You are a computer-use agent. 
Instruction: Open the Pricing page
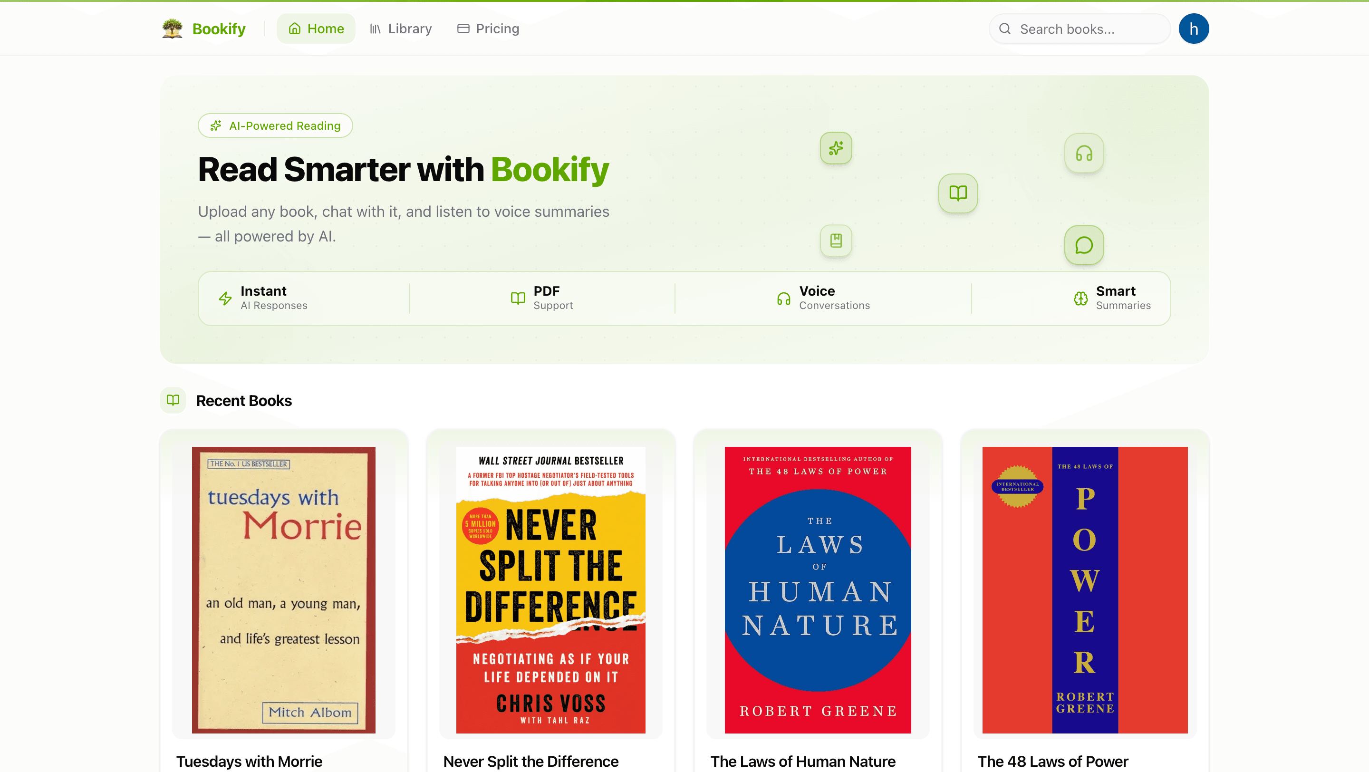pos(487,28)
